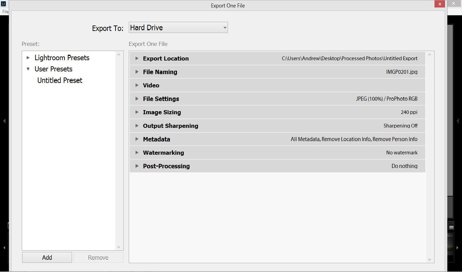The width and height of the screenshot is (462, 272).
Task: Collapse the User Presets tree
Action: (x=28, y=69)
